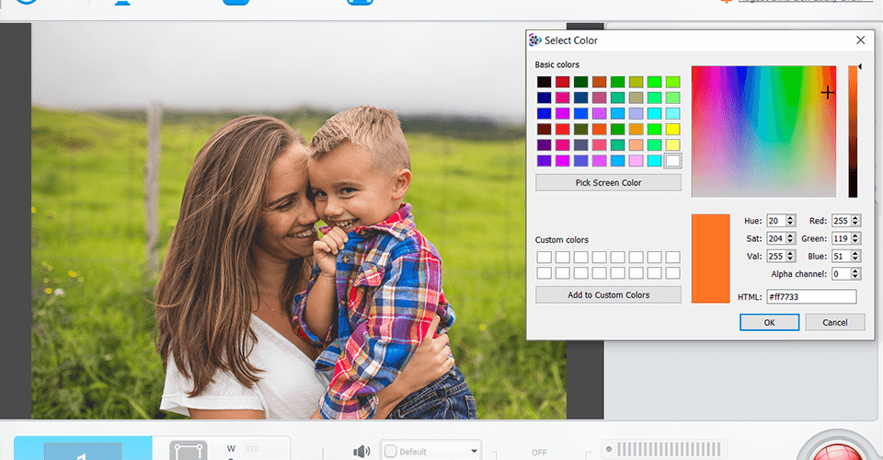Select the white basic color swatch
This screenshot has height=460, width=883.
click(672, 160)
